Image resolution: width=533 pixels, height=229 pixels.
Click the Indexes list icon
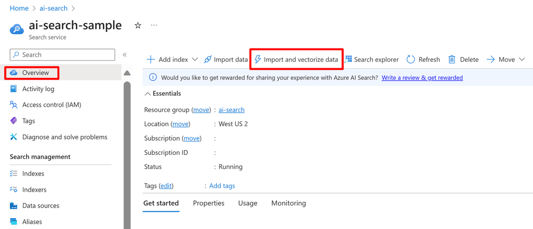(13, 173)
